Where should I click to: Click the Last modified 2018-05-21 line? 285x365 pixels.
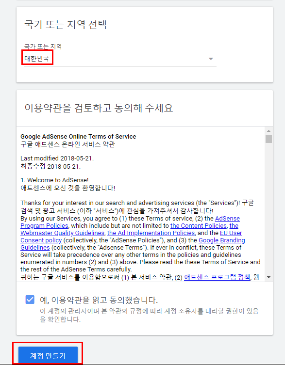pyautogui.click(x=57, y=159)
